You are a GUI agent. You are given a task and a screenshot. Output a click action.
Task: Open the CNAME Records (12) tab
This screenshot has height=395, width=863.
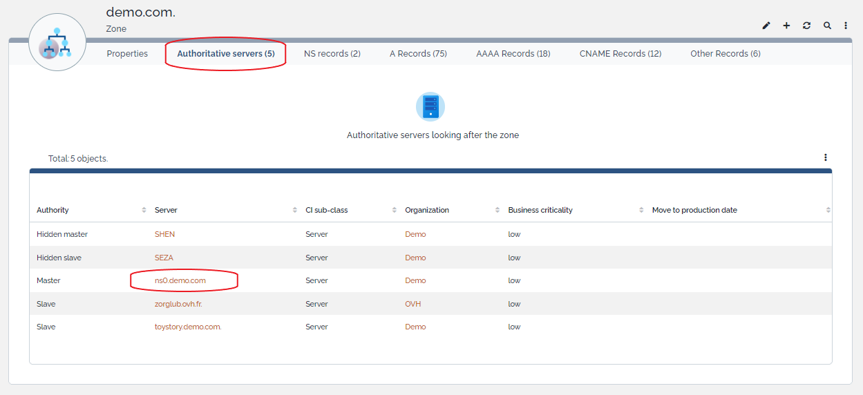[x=620, y=54]
